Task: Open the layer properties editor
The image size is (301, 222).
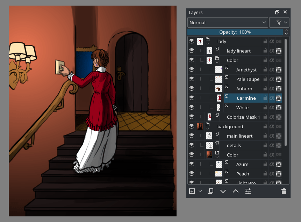Action: click(x=248, y=191)
